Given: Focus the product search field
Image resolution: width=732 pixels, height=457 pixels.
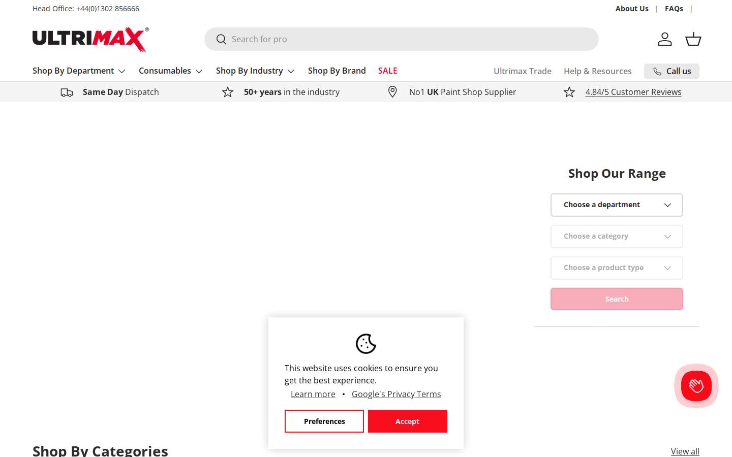Looking at the screenshot, I should click(402, 39).
